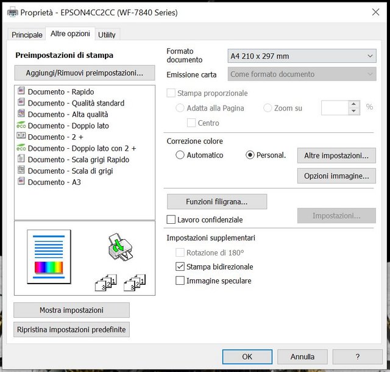Decrease the zoom percentage with the down arrow

tap(353, 111)
